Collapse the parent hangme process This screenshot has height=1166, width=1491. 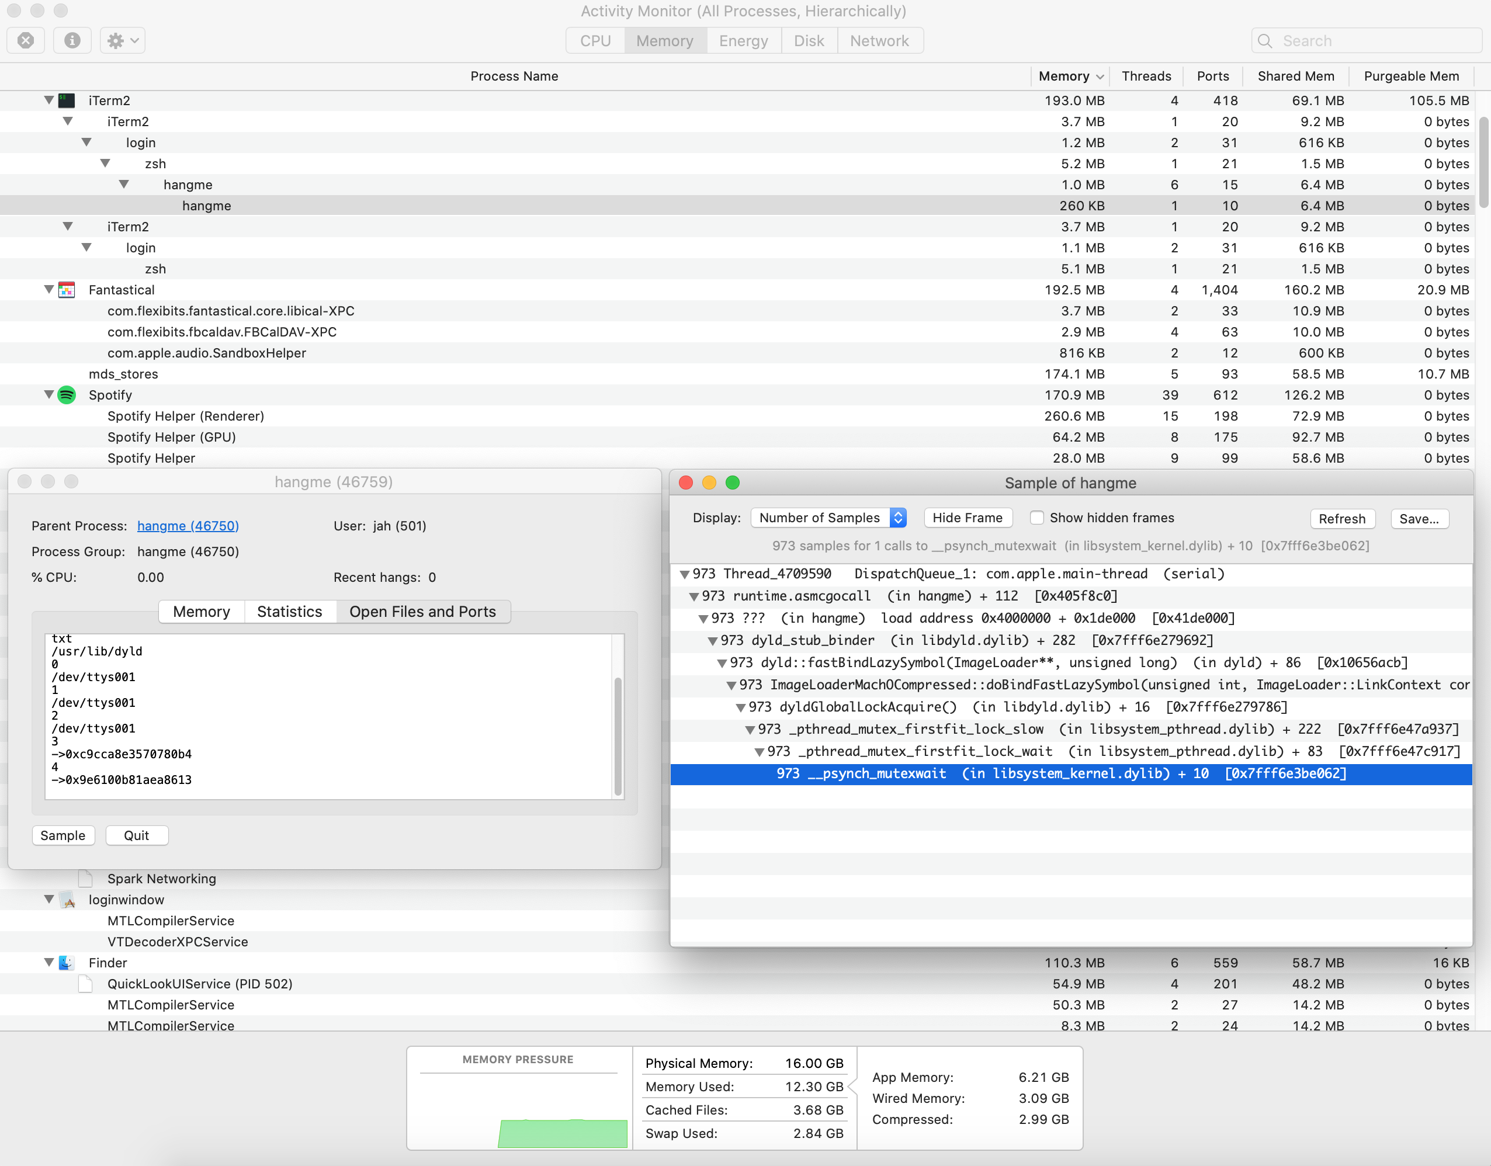[123, 185]
